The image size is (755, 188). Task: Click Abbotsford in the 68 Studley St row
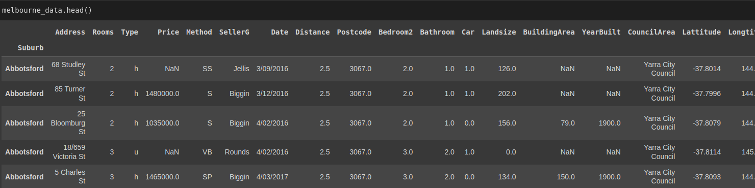point(24,69)
